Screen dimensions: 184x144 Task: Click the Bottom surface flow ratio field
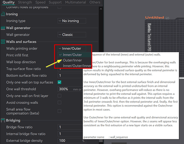pos(70,76)
